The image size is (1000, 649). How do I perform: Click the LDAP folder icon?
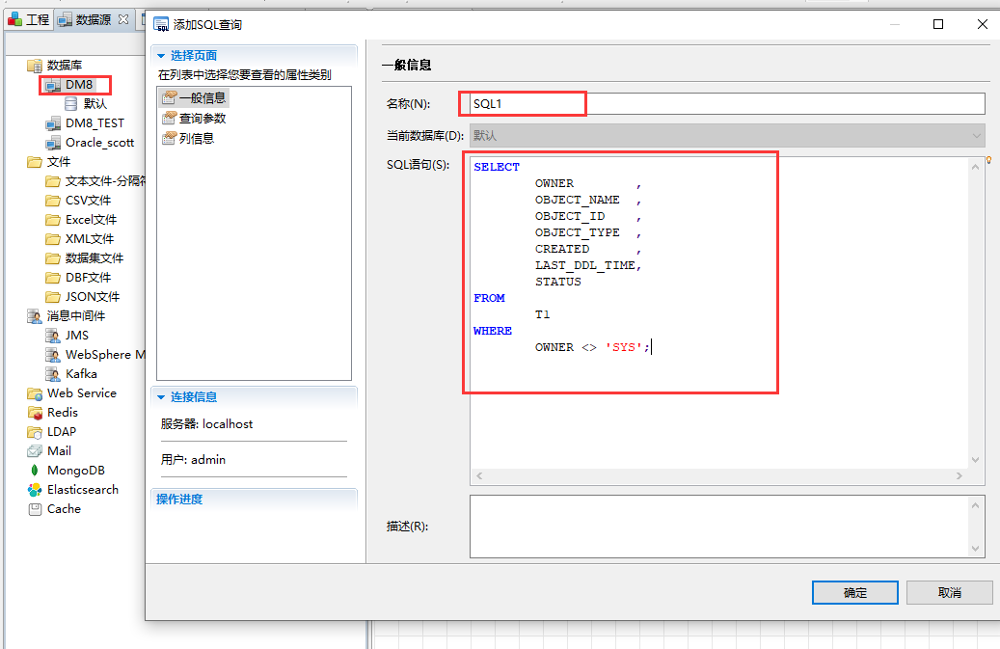point(35,431)
